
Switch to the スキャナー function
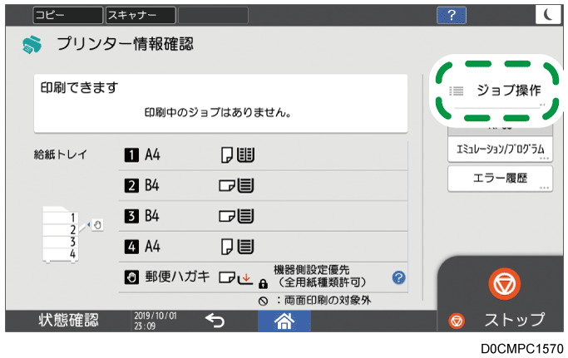(x=141, y=15)
